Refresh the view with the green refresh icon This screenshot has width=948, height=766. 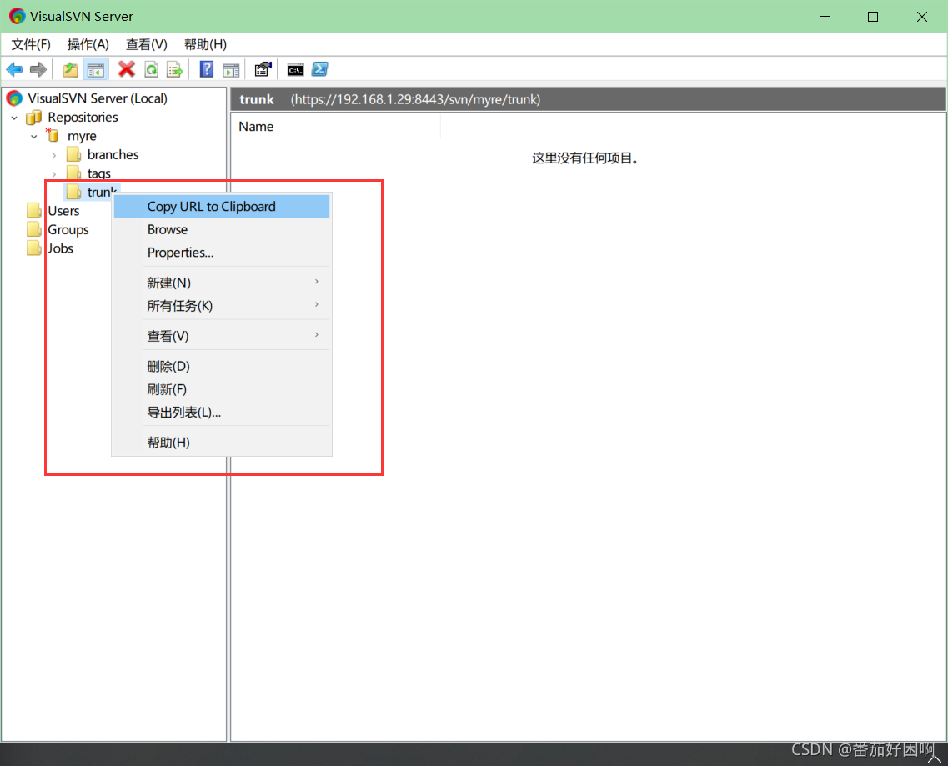151,69
